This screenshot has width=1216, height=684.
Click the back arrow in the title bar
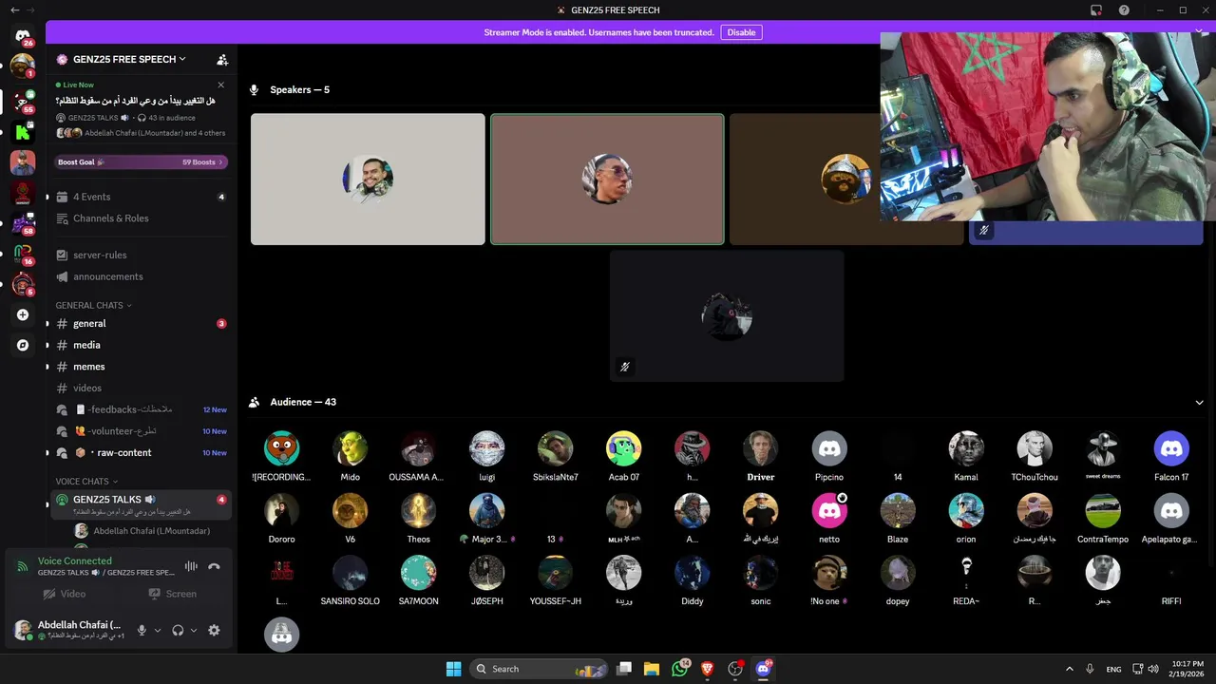pos(14,10)
